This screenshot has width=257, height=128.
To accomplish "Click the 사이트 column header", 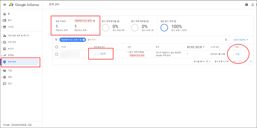I will 64,47.
